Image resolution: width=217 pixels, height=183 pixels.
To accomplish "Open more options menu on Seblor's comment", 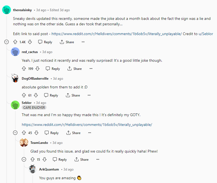I will 90,133.
